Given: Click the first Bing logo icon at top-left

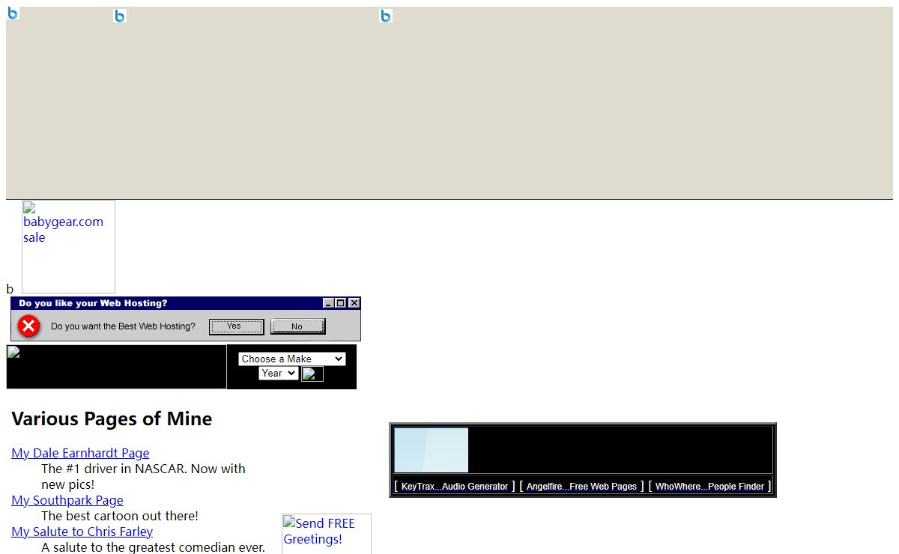Looking at the screenshot, I should (12, 13).
